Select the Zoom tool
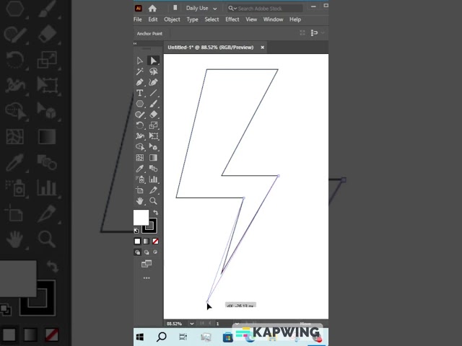The image size is (462, 346). point(153,201)
